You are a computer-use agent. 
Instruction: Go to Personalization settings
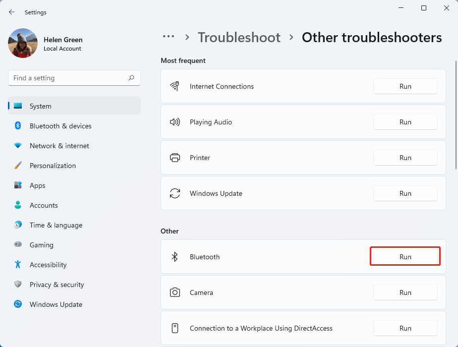(74, 166)
